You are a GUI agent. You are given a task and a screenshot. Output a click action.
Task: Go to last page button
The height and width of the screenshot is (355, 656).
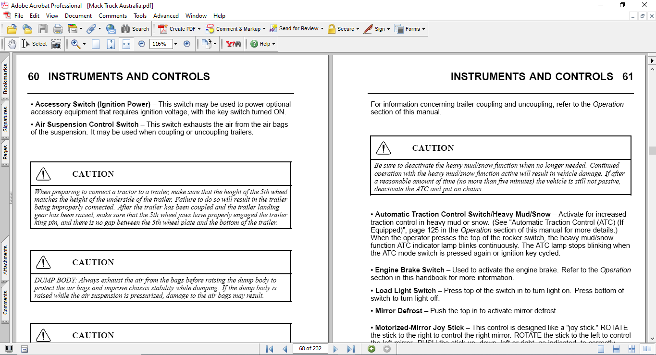[x=351, y=349]
